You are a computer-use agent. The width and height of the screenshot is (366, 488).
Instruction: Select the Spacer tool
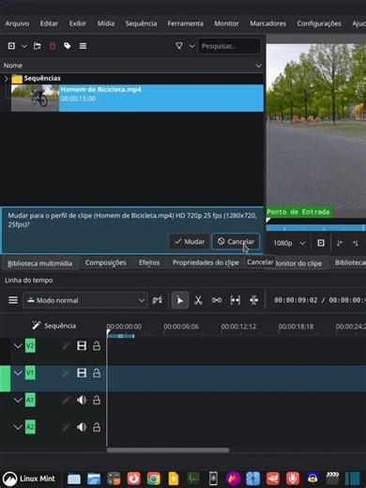click(x=217, y=300)
